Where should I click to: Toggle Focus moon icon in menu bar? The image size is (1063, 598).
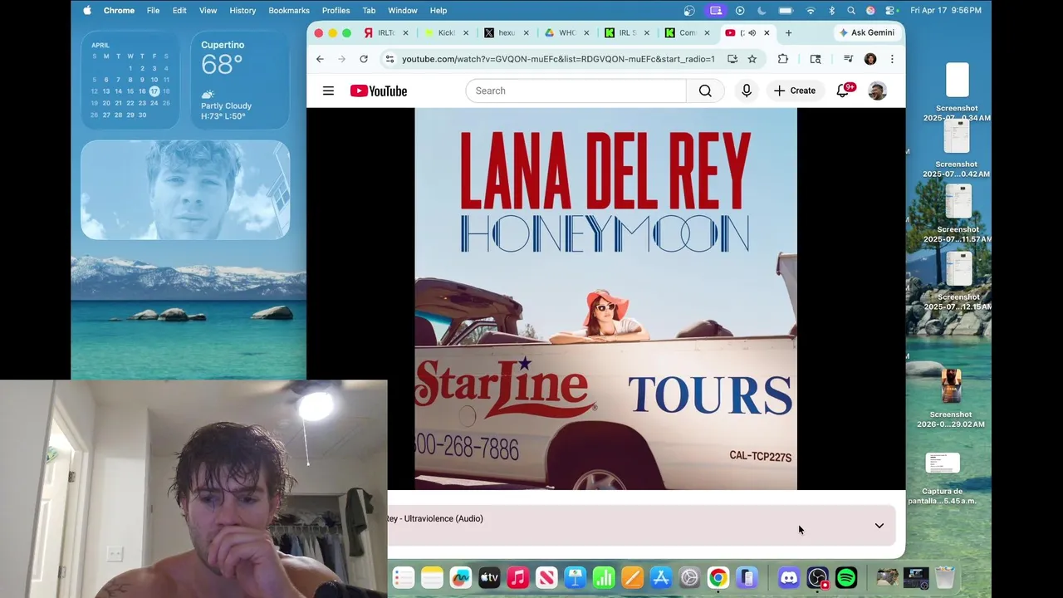(x=762, y=10)
